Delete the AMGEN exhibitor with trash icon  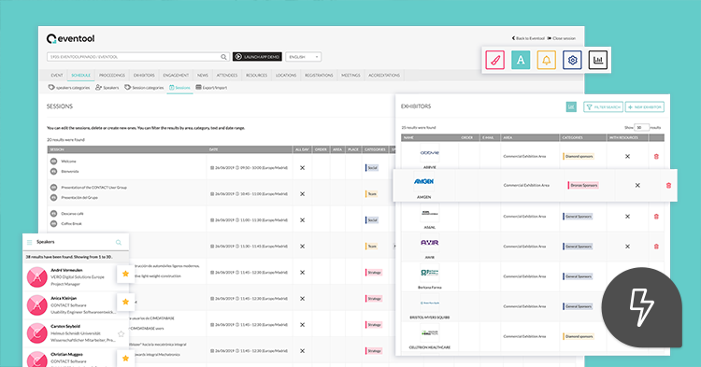pos(668,185)
